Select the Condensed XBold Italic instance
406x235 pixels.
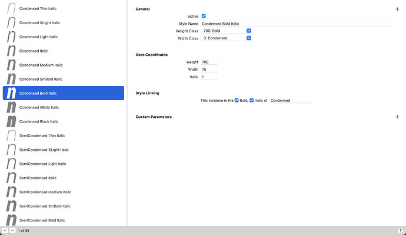(64, 107)
